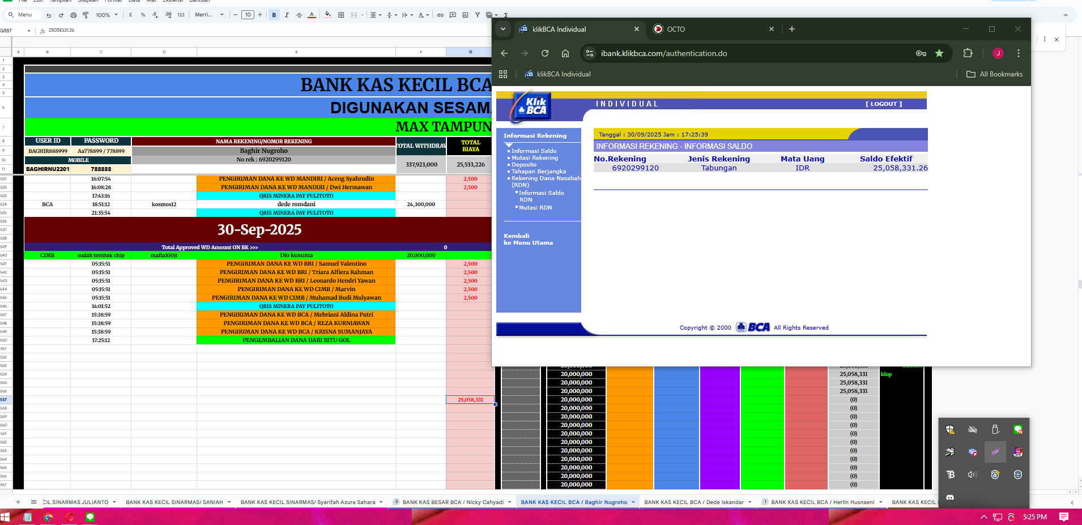Undo the last action in Sheets toolbar
The image size is (1082, 525).
coord(49,15)
